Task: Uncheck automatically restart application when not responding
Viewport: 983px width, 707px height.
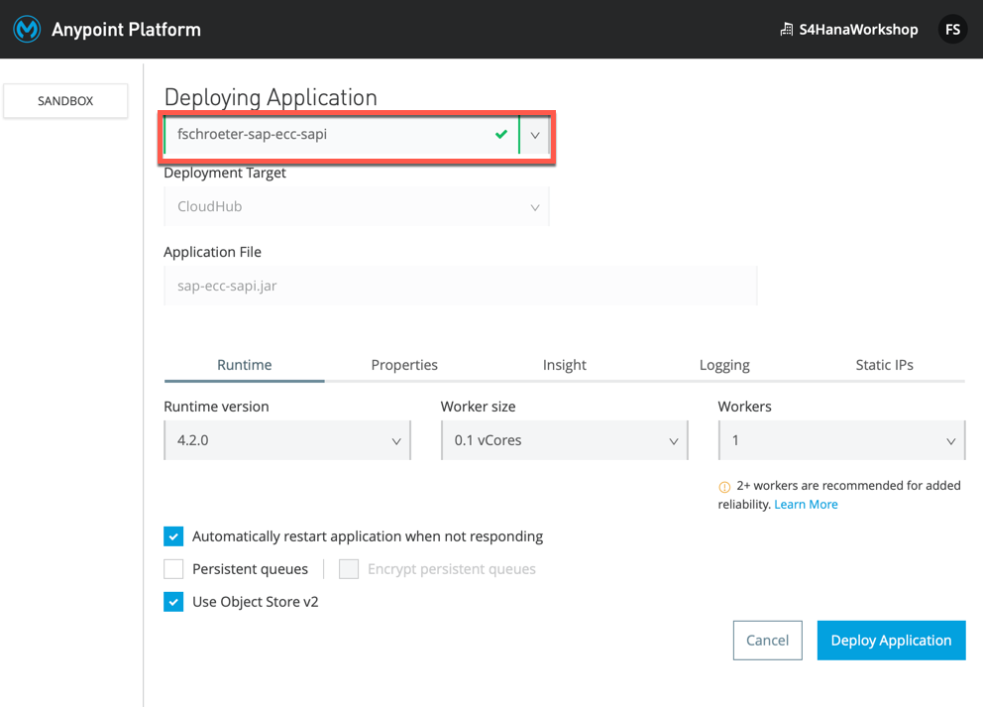Action: 173,535
